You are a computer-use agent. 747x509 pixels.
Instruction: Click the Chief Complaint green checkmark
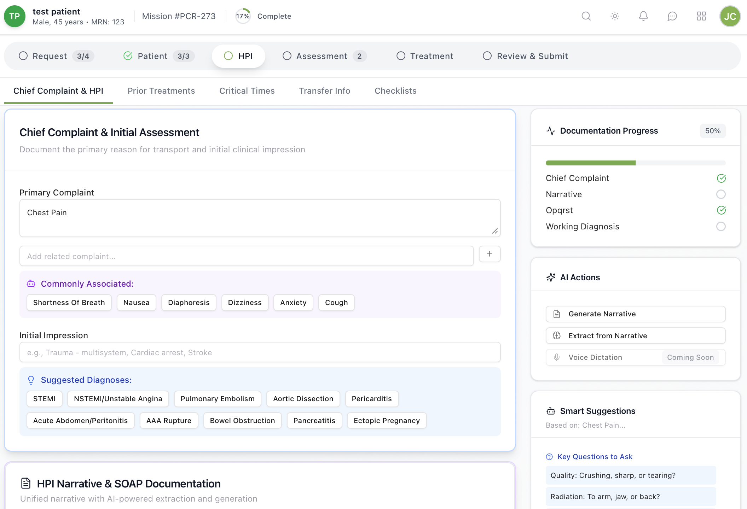[x=721, y=178]
